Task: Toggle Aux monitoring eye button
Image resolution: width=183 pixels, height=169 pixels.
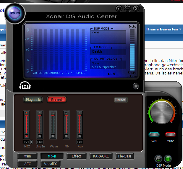Action: click(x=80, y=142)
